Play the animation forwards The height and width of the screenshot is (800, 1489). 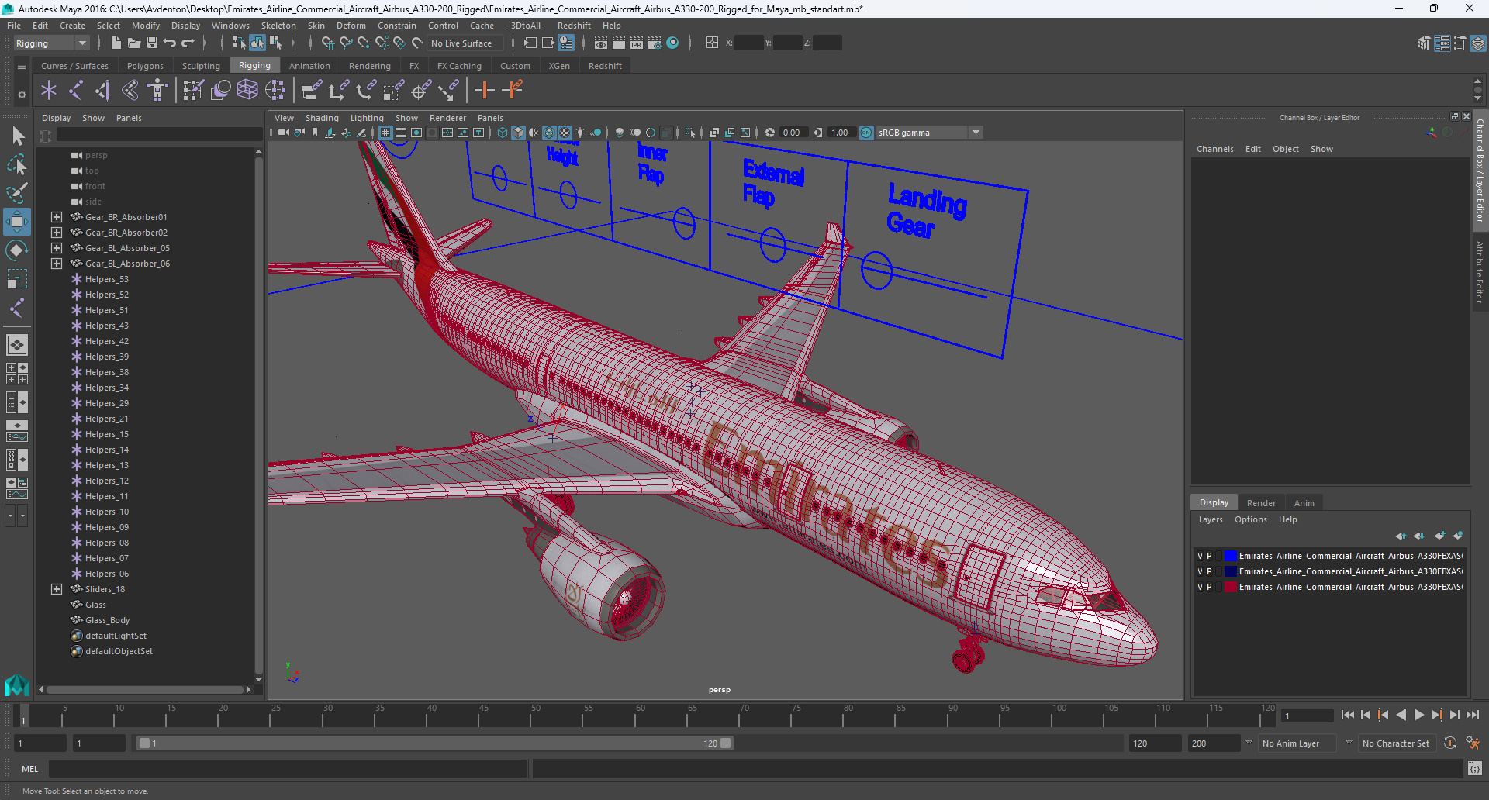pos(1418,716)
